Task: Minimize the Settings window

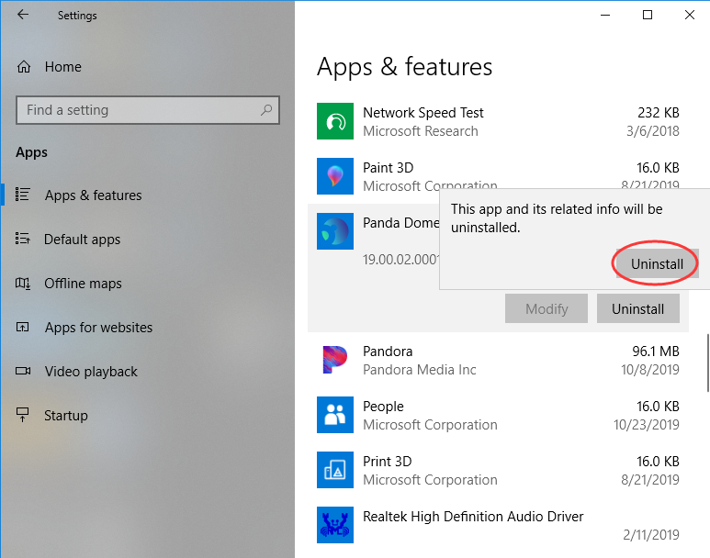Action: pyautogui.click(x=605, y=15)
